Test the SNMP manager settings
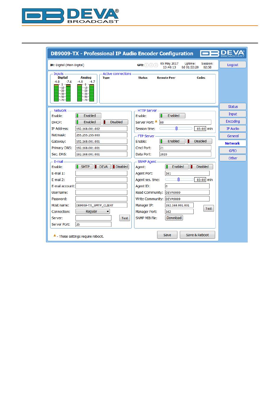Image resolution: width=280 pixels, height=401 pixels. point(209,208)
